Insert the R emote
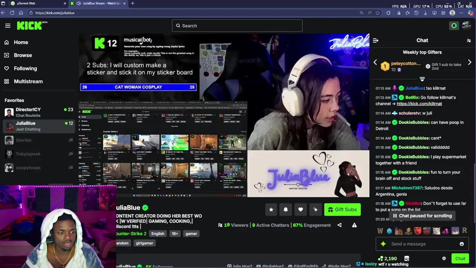The height and width of the screenshot is (268, 476). [x=464, y=231]
